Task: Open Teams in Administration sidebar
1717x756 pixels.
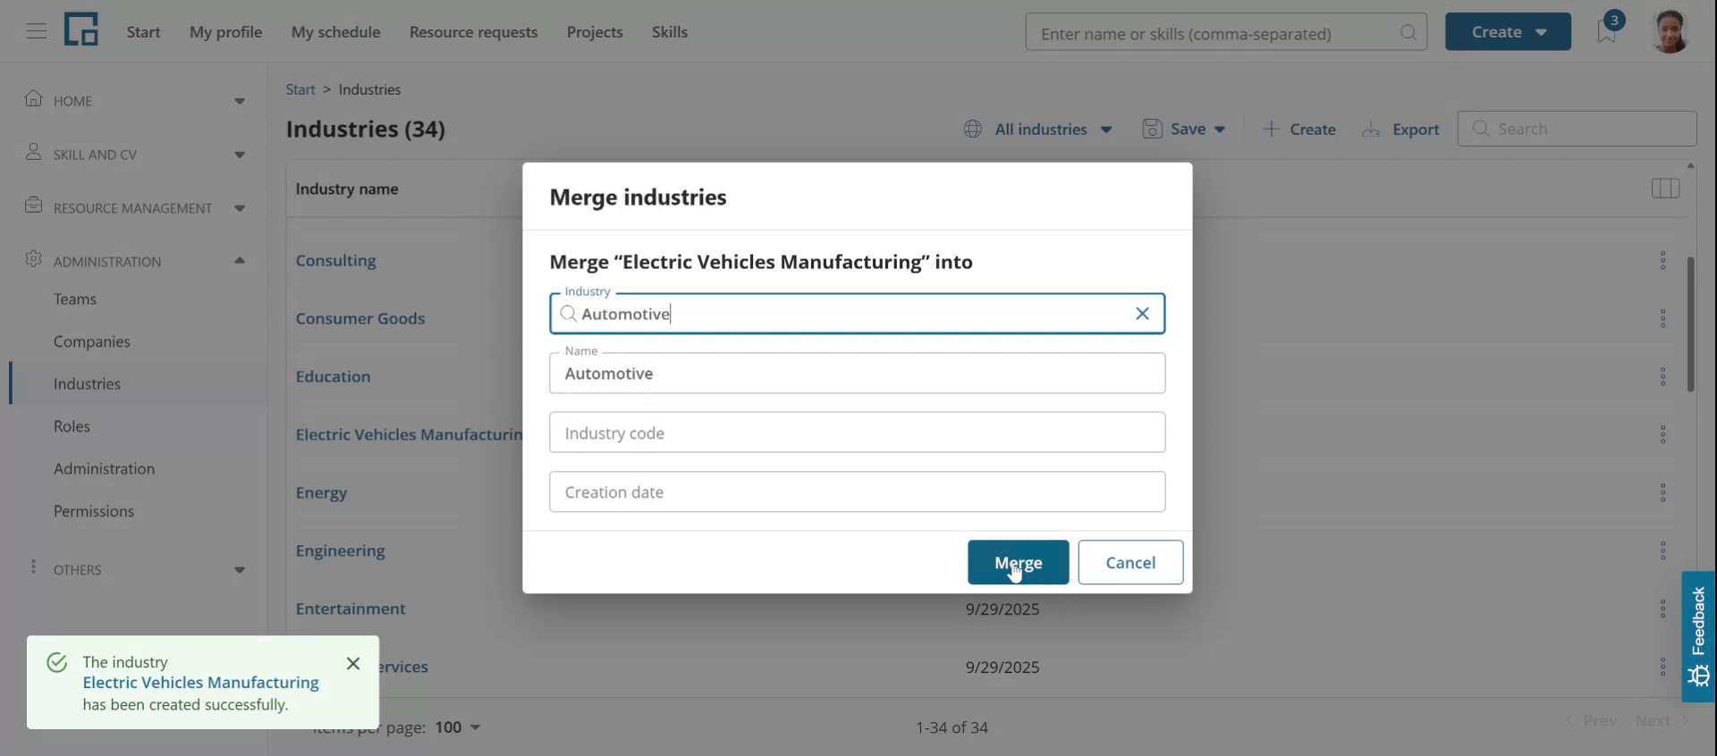Action: pyautogui.click(x=75, y=299)
